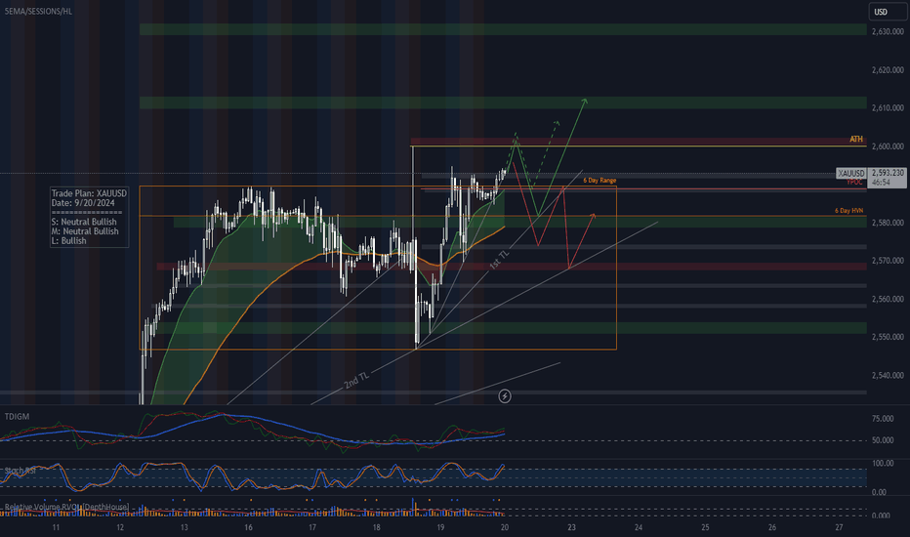Click date 16 on the time axis

pyautogui.click(x=248, y=527)
